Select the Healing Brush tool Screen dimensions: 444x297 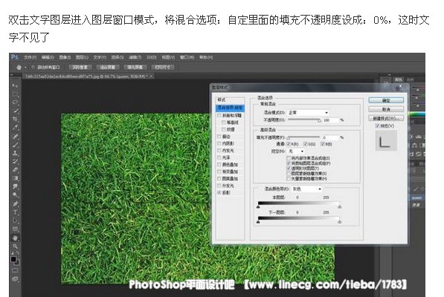coord(15,136)
